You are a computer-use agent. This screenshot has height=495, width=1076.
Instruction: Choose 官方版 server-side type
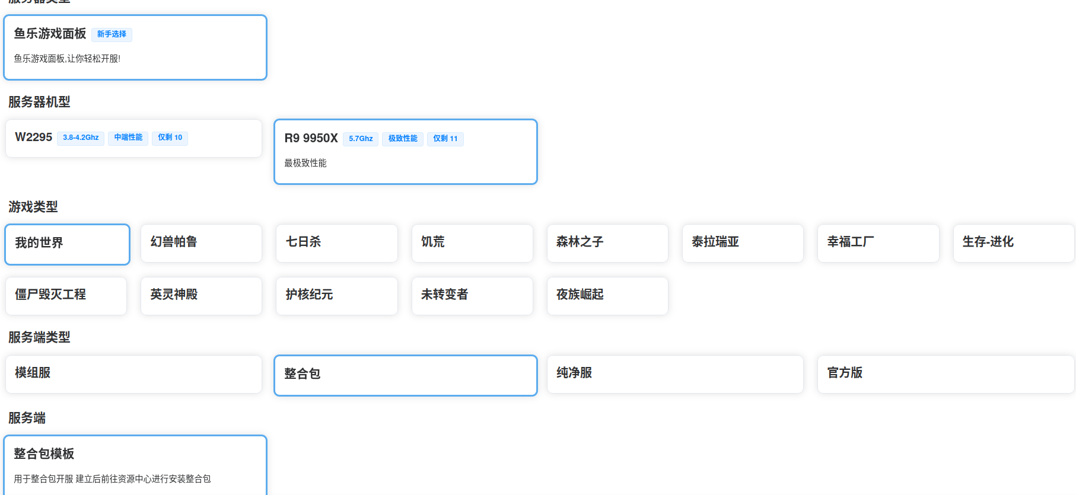(946, 374)
